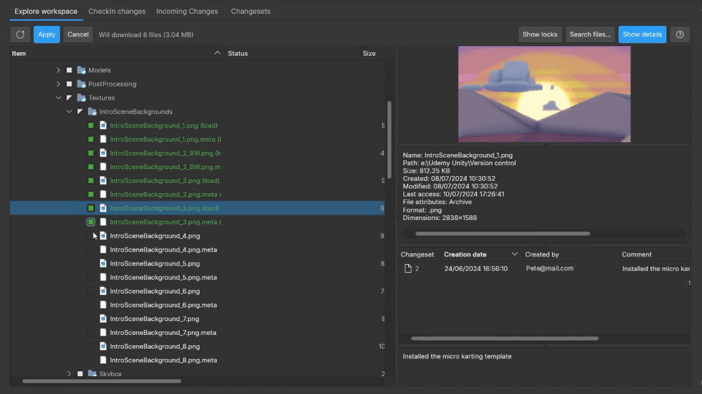
Task: Toggle the Skybox folder checkbox
Action: click(80, 374)
